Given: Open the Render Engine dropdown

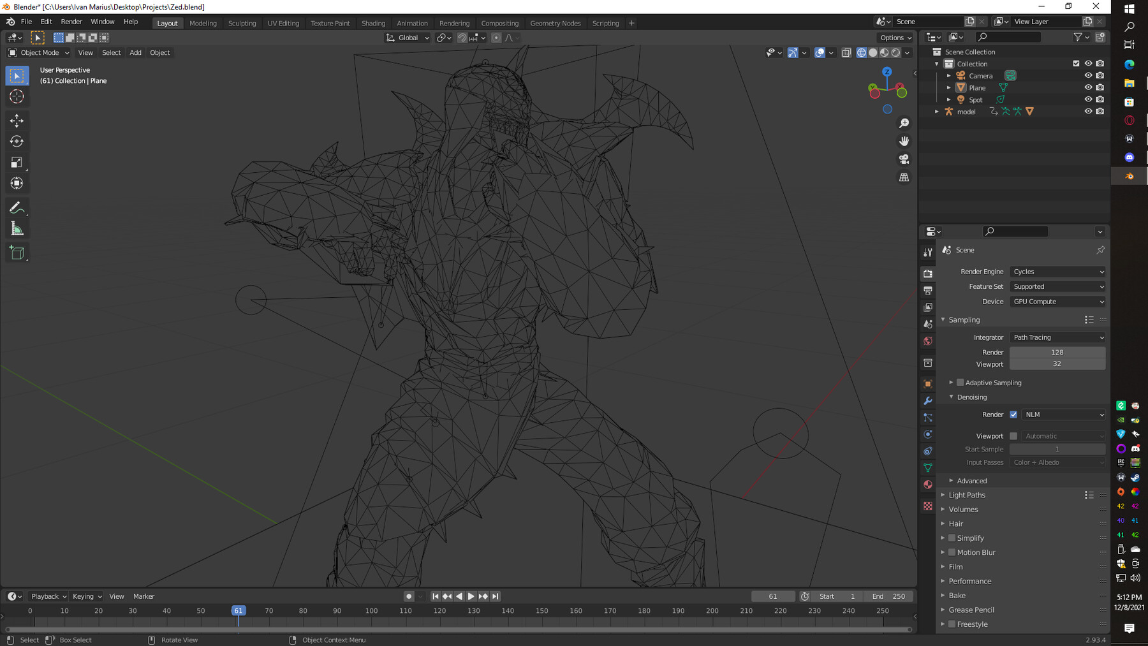Looking at the screenshot, I should 1057,272.
